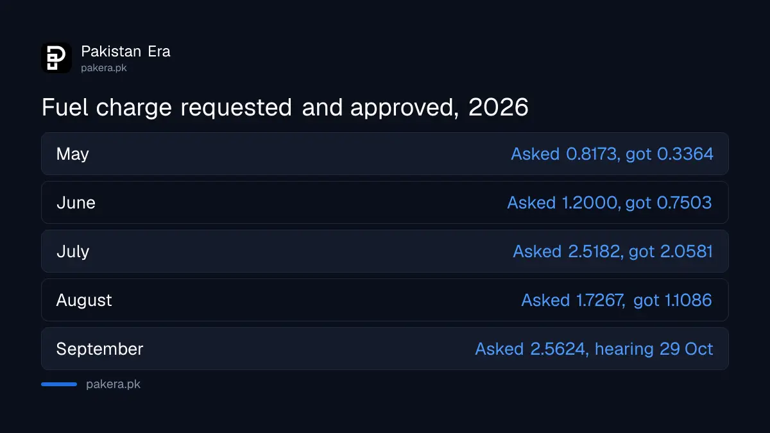The height and width of the screenshot is (433, 770).
Task: Click 'Asked 1.2000, got 0.7503' value
Action: pyautogui.click(x=610, y=203)
